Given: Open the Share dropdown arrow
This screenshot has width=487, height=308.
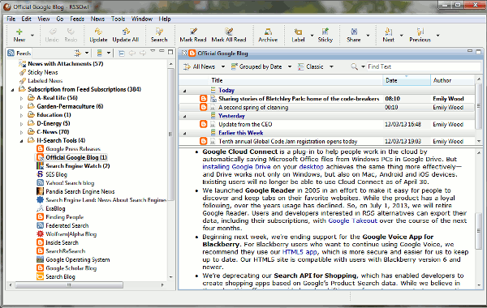Looking at the screenshot, I should pos(368,36).
